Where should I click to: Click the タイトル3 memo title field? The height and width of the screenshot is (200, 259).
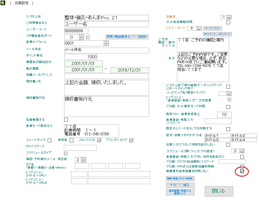tap(217, 140)
